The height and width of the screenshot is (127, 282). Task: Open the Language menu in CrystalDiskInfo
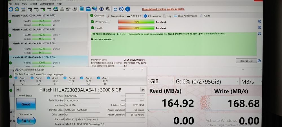click(x=58, y=74)
